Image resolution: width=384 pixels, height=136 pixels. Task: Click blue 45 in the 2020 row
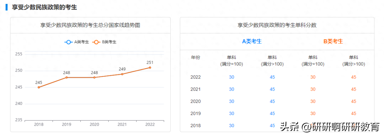coord(272,101)
